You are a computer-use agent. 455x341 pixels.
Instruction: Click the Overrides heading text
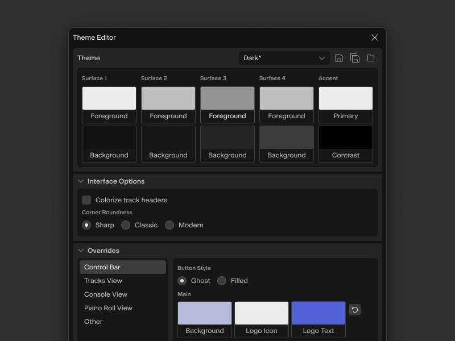(x=104, y=251)
